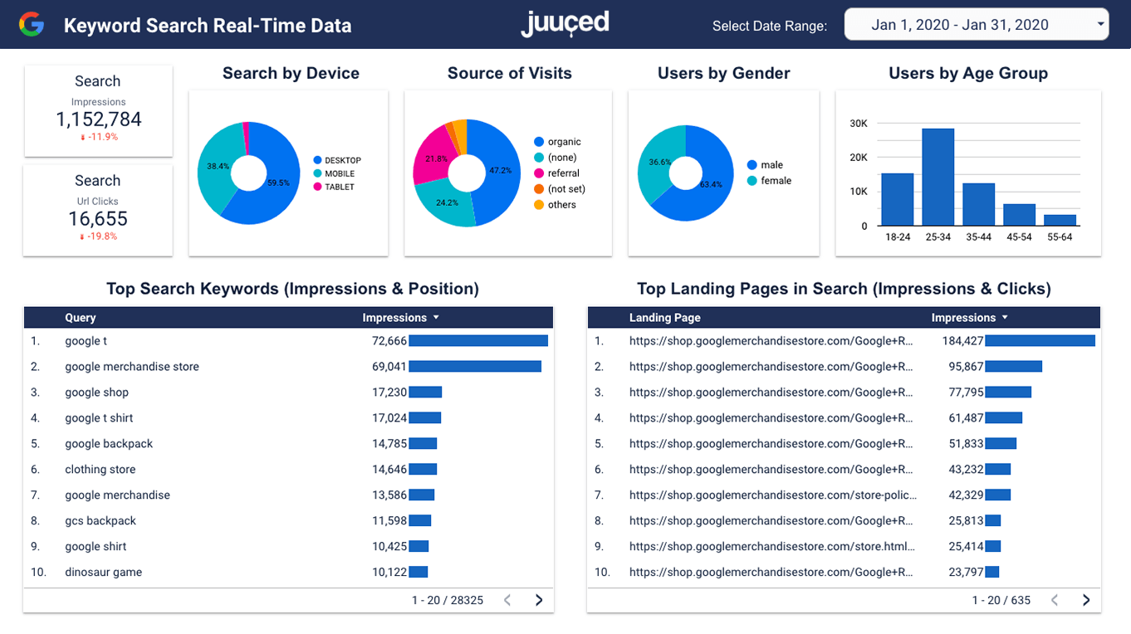Click (not set) legend item in Source of Visits
The height and width of the screenshot is (634, 1131).
pyautogui.click(x=560, y=189)
